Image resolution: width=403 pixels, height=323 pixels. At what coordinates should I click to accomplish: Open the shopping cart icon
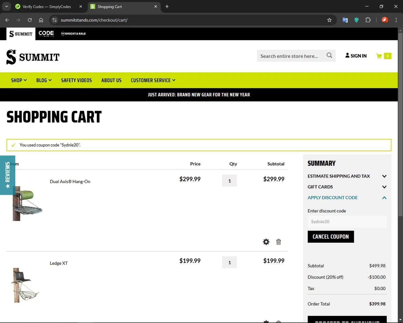click(379, 56)
